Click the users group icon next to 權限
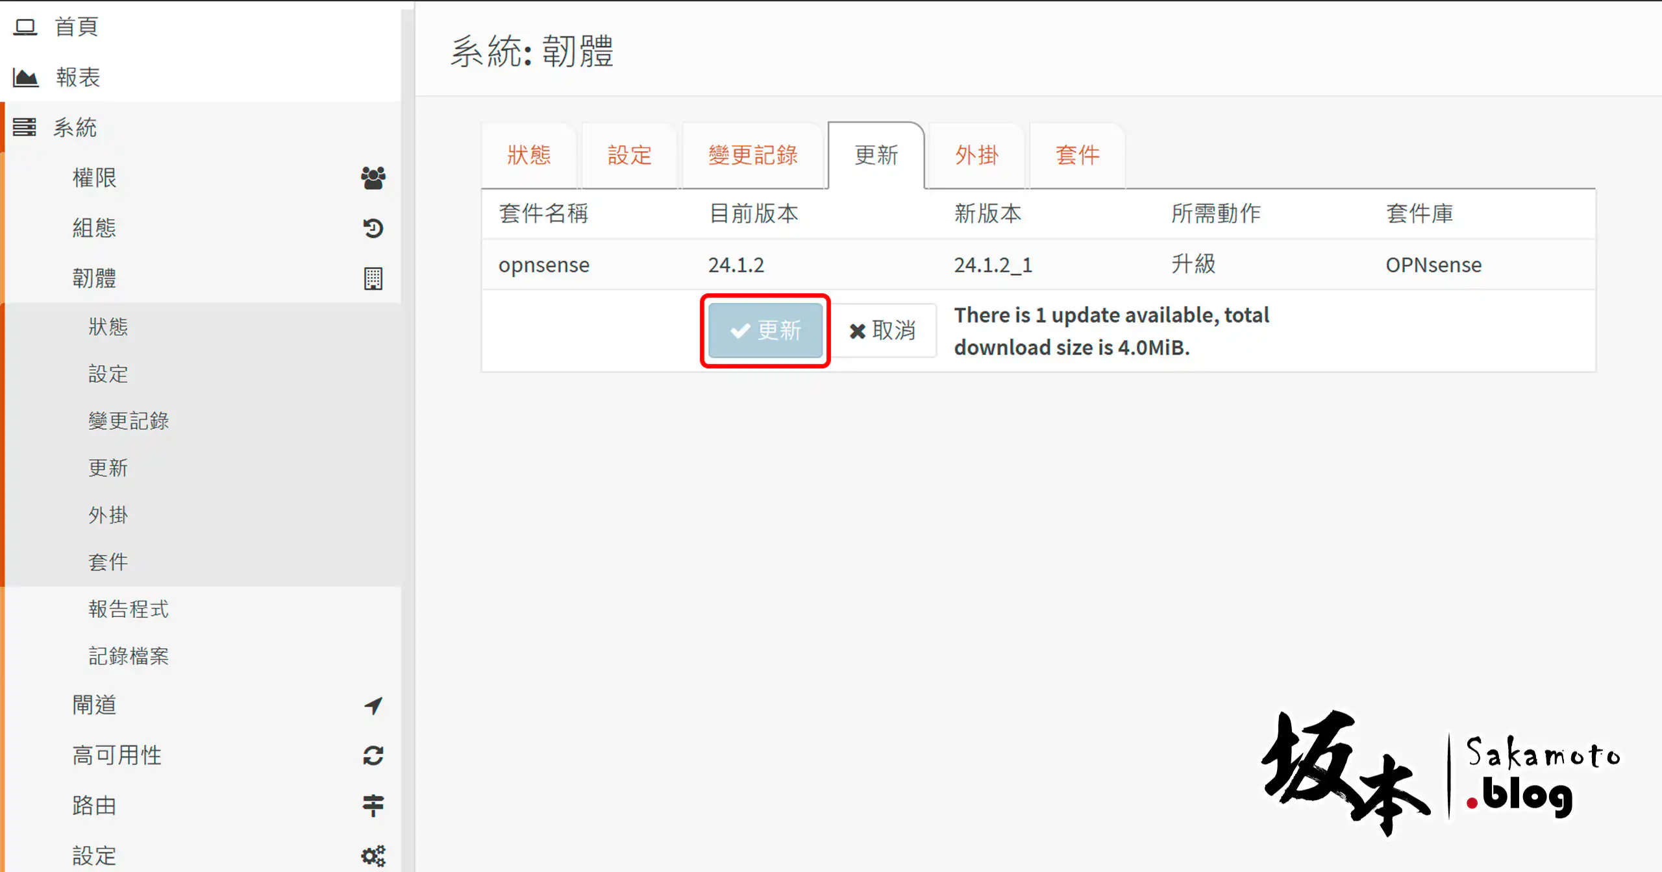The width and height of the screenshot is (1662, 872). point(372,177)
